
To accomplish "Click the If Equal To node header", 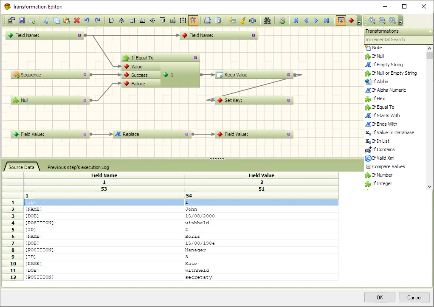I will click(161, 58).
